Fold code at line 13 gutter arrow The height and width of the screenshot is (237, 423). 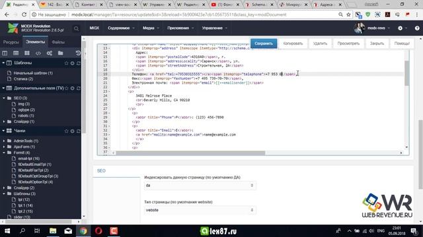pyautogui.click(x=110, y=48)
